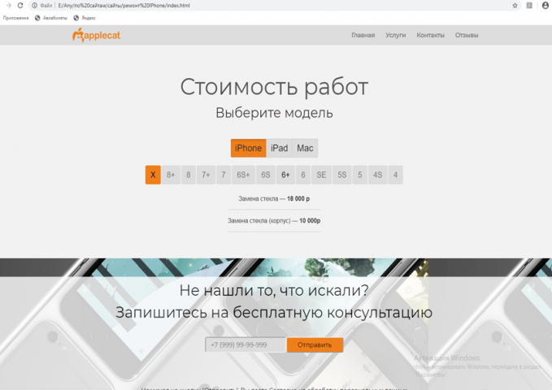
Task: Choose the 6S model button
Action: pos(266,175)
